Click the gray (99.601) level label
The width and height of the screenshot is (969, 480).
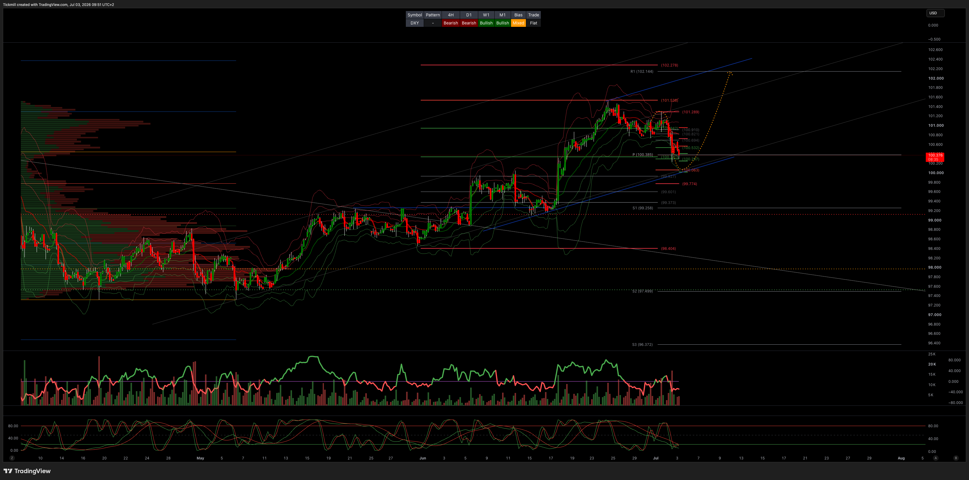[x=668, y=192]
